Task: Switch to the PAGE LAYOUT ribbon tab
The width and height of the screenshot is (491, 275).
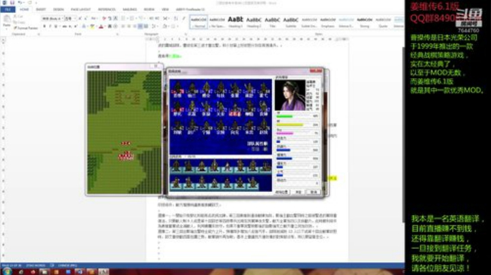Action: (x=80, y=10)
